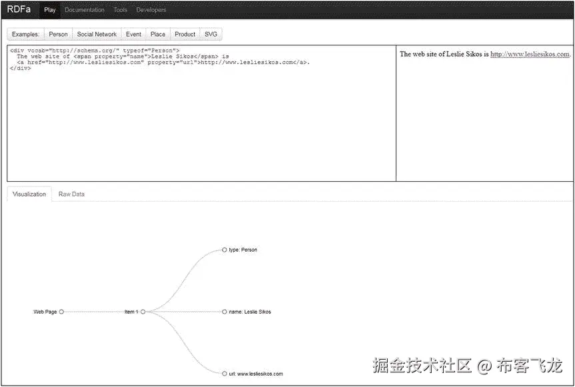The height and width of the screenshot is (387, 575).
Task: Click the RDFa logo
Action: (19, 9)
